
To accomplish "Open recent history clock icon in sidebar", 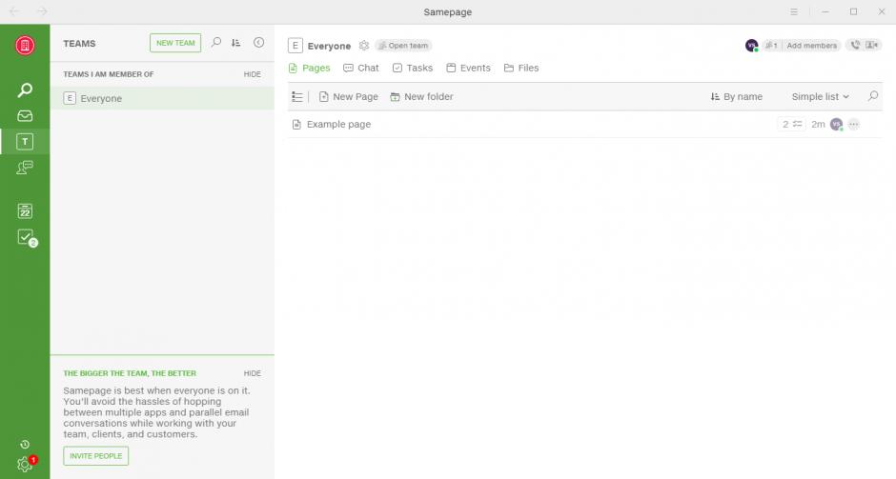I will 25,445.
